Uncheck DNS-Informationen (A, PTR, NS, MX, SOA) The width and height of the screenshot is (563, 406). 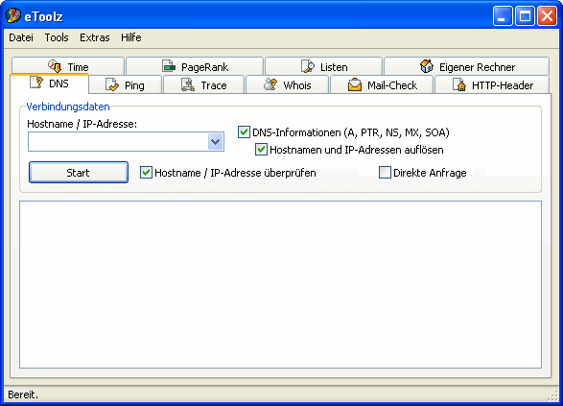[244, 131]
